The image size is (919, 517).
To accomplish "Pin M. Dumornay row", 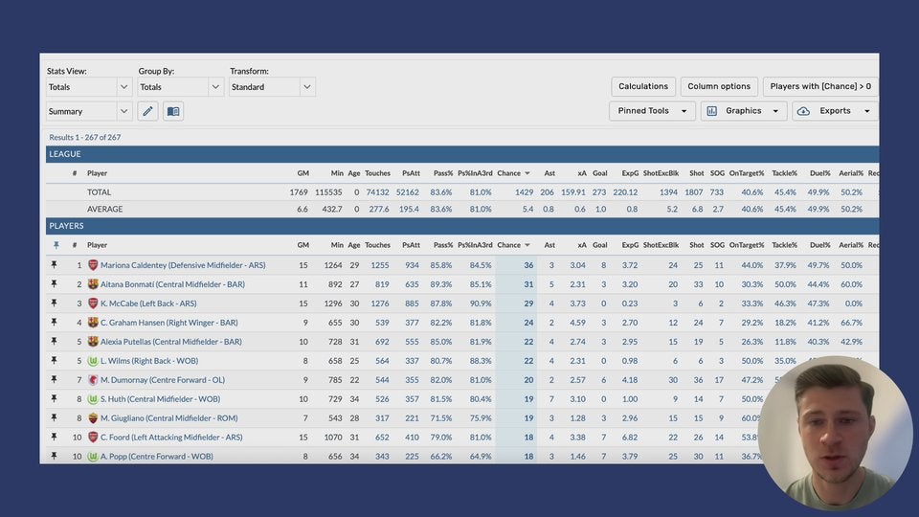I will (x=55, y=380).
